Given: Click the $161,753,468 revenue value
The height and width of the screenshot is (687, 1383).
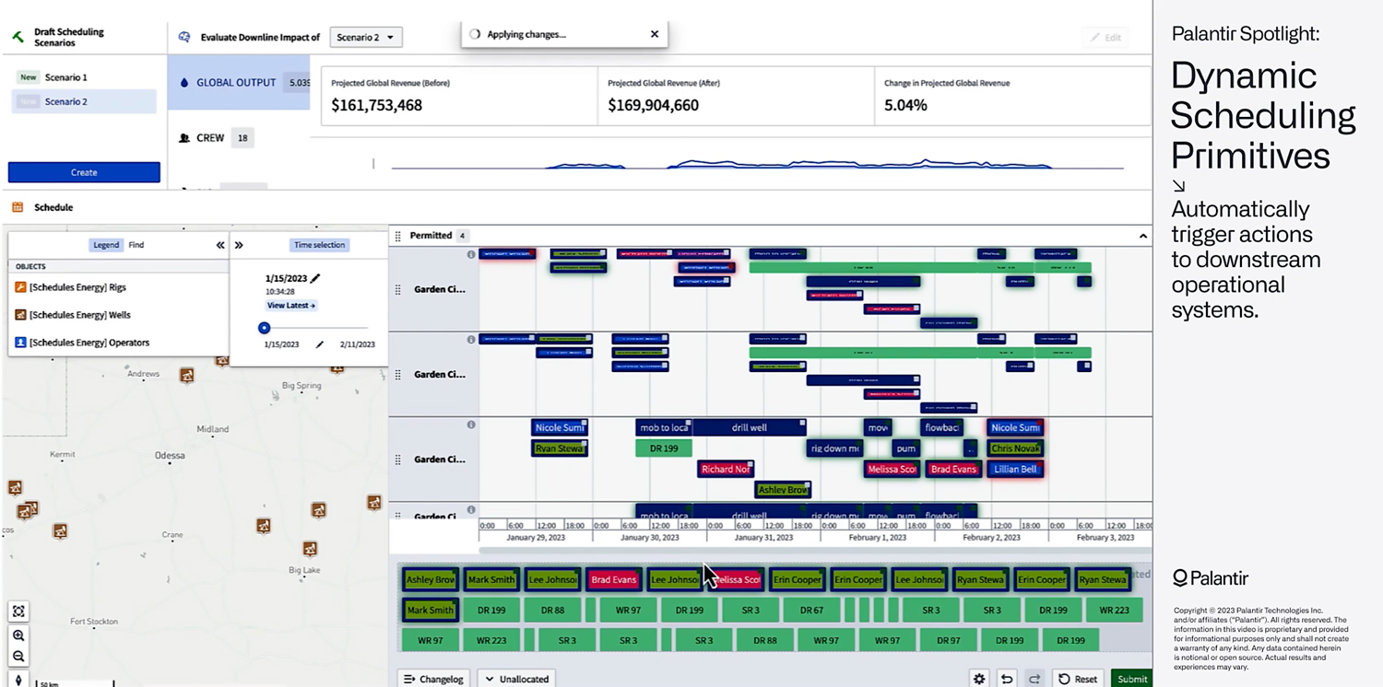Looking at the screenshot, I should click(377, 105).
